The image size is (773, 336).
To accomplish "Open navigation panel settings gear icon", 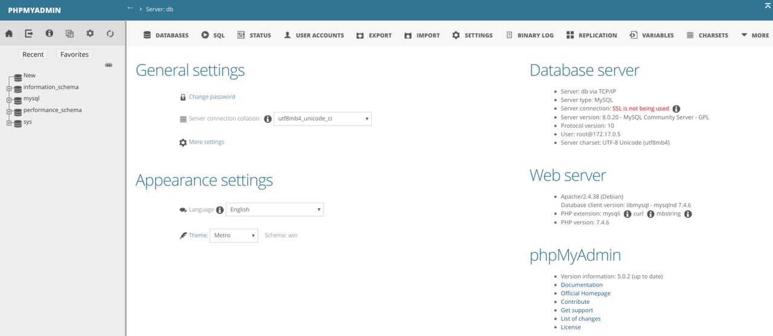I will 90,34.
